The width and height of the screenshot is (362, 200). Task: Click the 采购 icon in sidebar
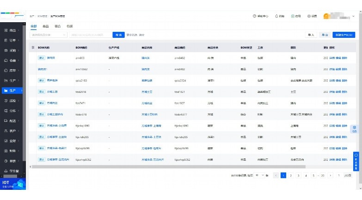click(x=6, y=50)
